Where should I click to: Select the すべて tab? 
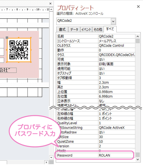(110, 29)
